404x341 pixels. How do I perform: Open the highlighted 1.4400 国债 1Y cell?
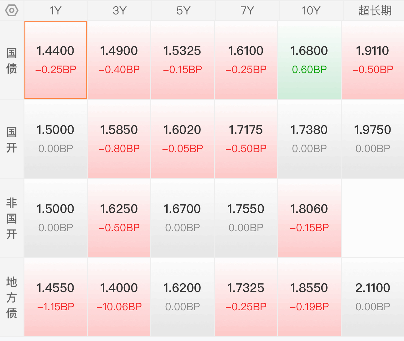coord(56,60)
